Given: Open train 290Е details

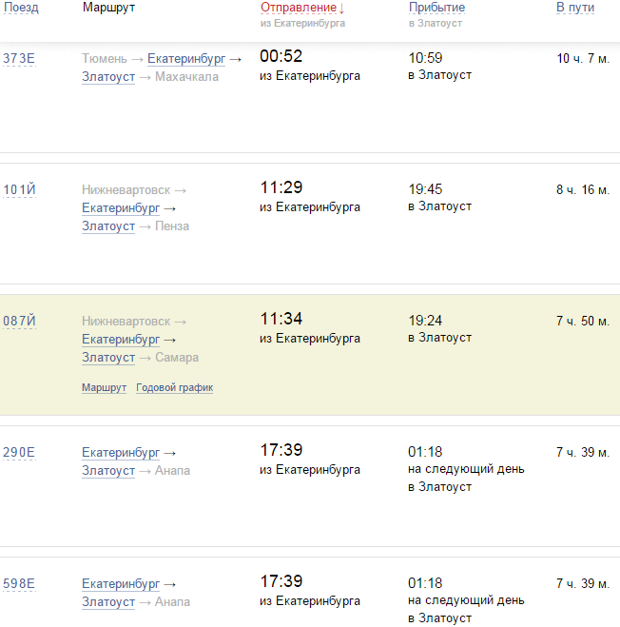Looking at the screenshot, I should click(x=19, y=452).
